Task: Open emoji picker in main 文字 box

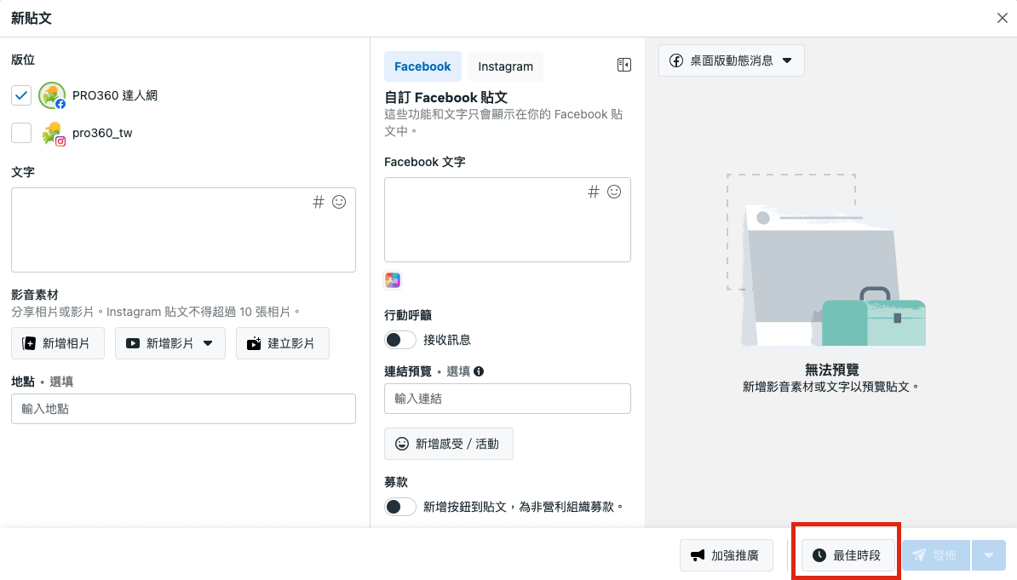Action: pyautogui.click(x=339, y=202)
